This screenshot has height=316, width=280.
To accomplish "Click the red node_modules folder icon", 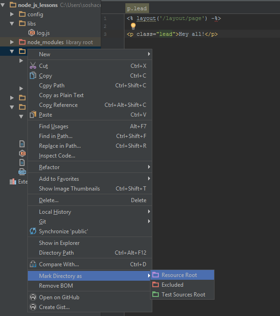I will (x=22, y=42).
